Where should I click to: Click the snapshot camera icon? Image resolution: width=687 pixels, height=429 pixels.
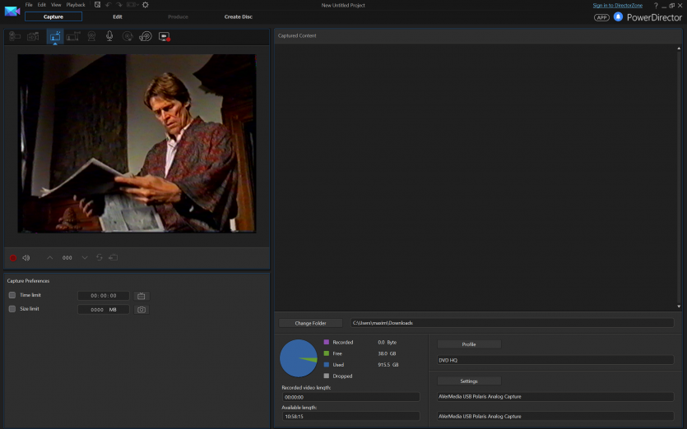coord(142,309)
